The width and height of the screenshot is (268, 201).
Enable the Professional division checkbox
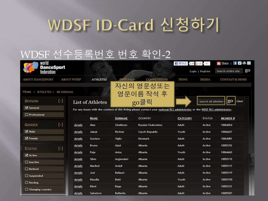(x=26, y=115)
